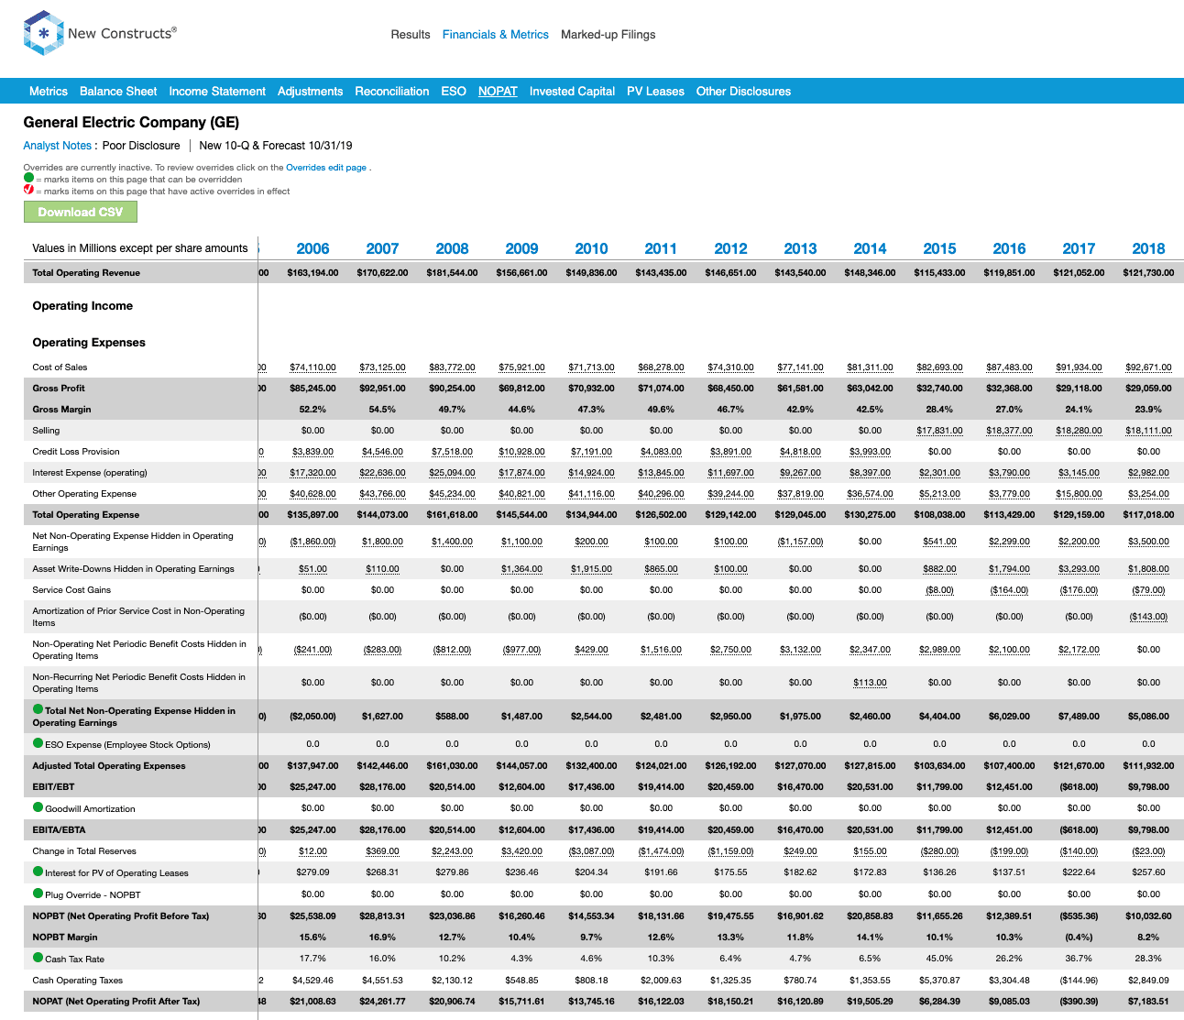Click the New Constructs logo icon

tap(43, 34)
